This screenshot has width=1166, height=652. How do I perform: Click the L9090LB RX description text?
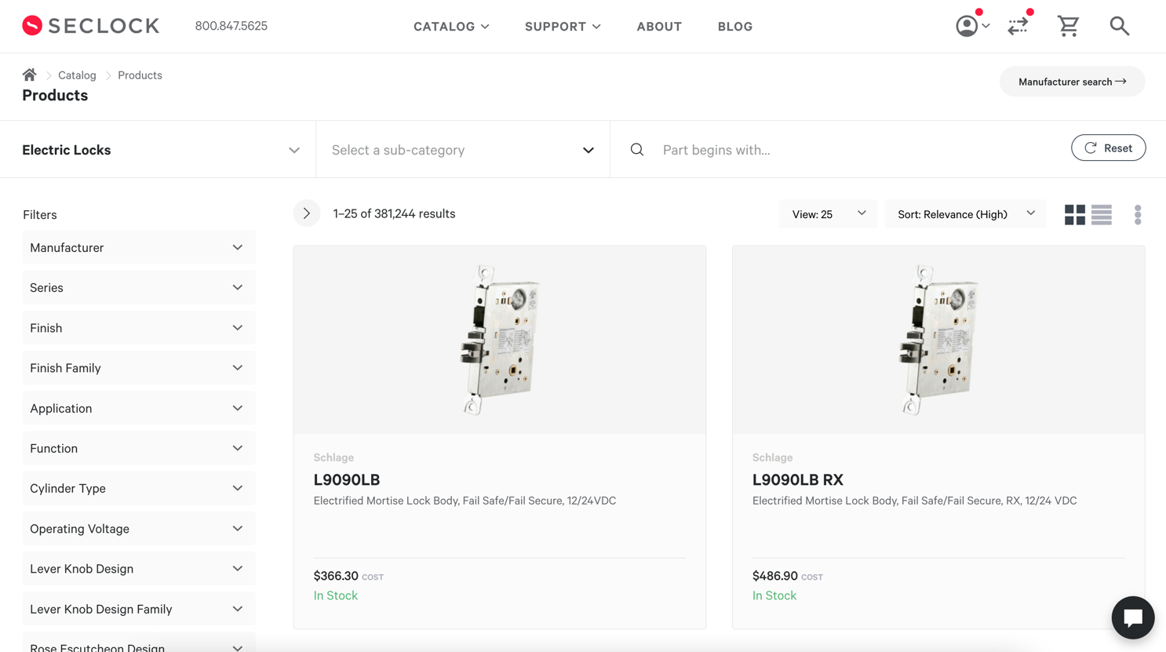point(914,501)
